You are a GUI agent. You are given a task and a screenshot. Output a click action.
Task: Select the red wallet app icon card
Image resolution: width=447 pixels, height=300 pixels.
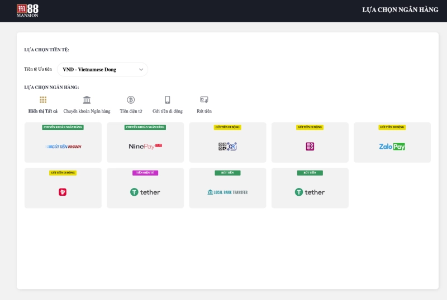coord(63,188)
